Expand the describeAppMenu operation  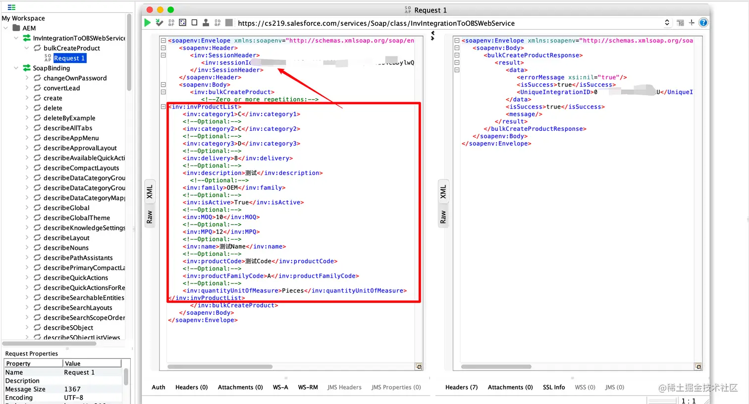pos(27,138)
